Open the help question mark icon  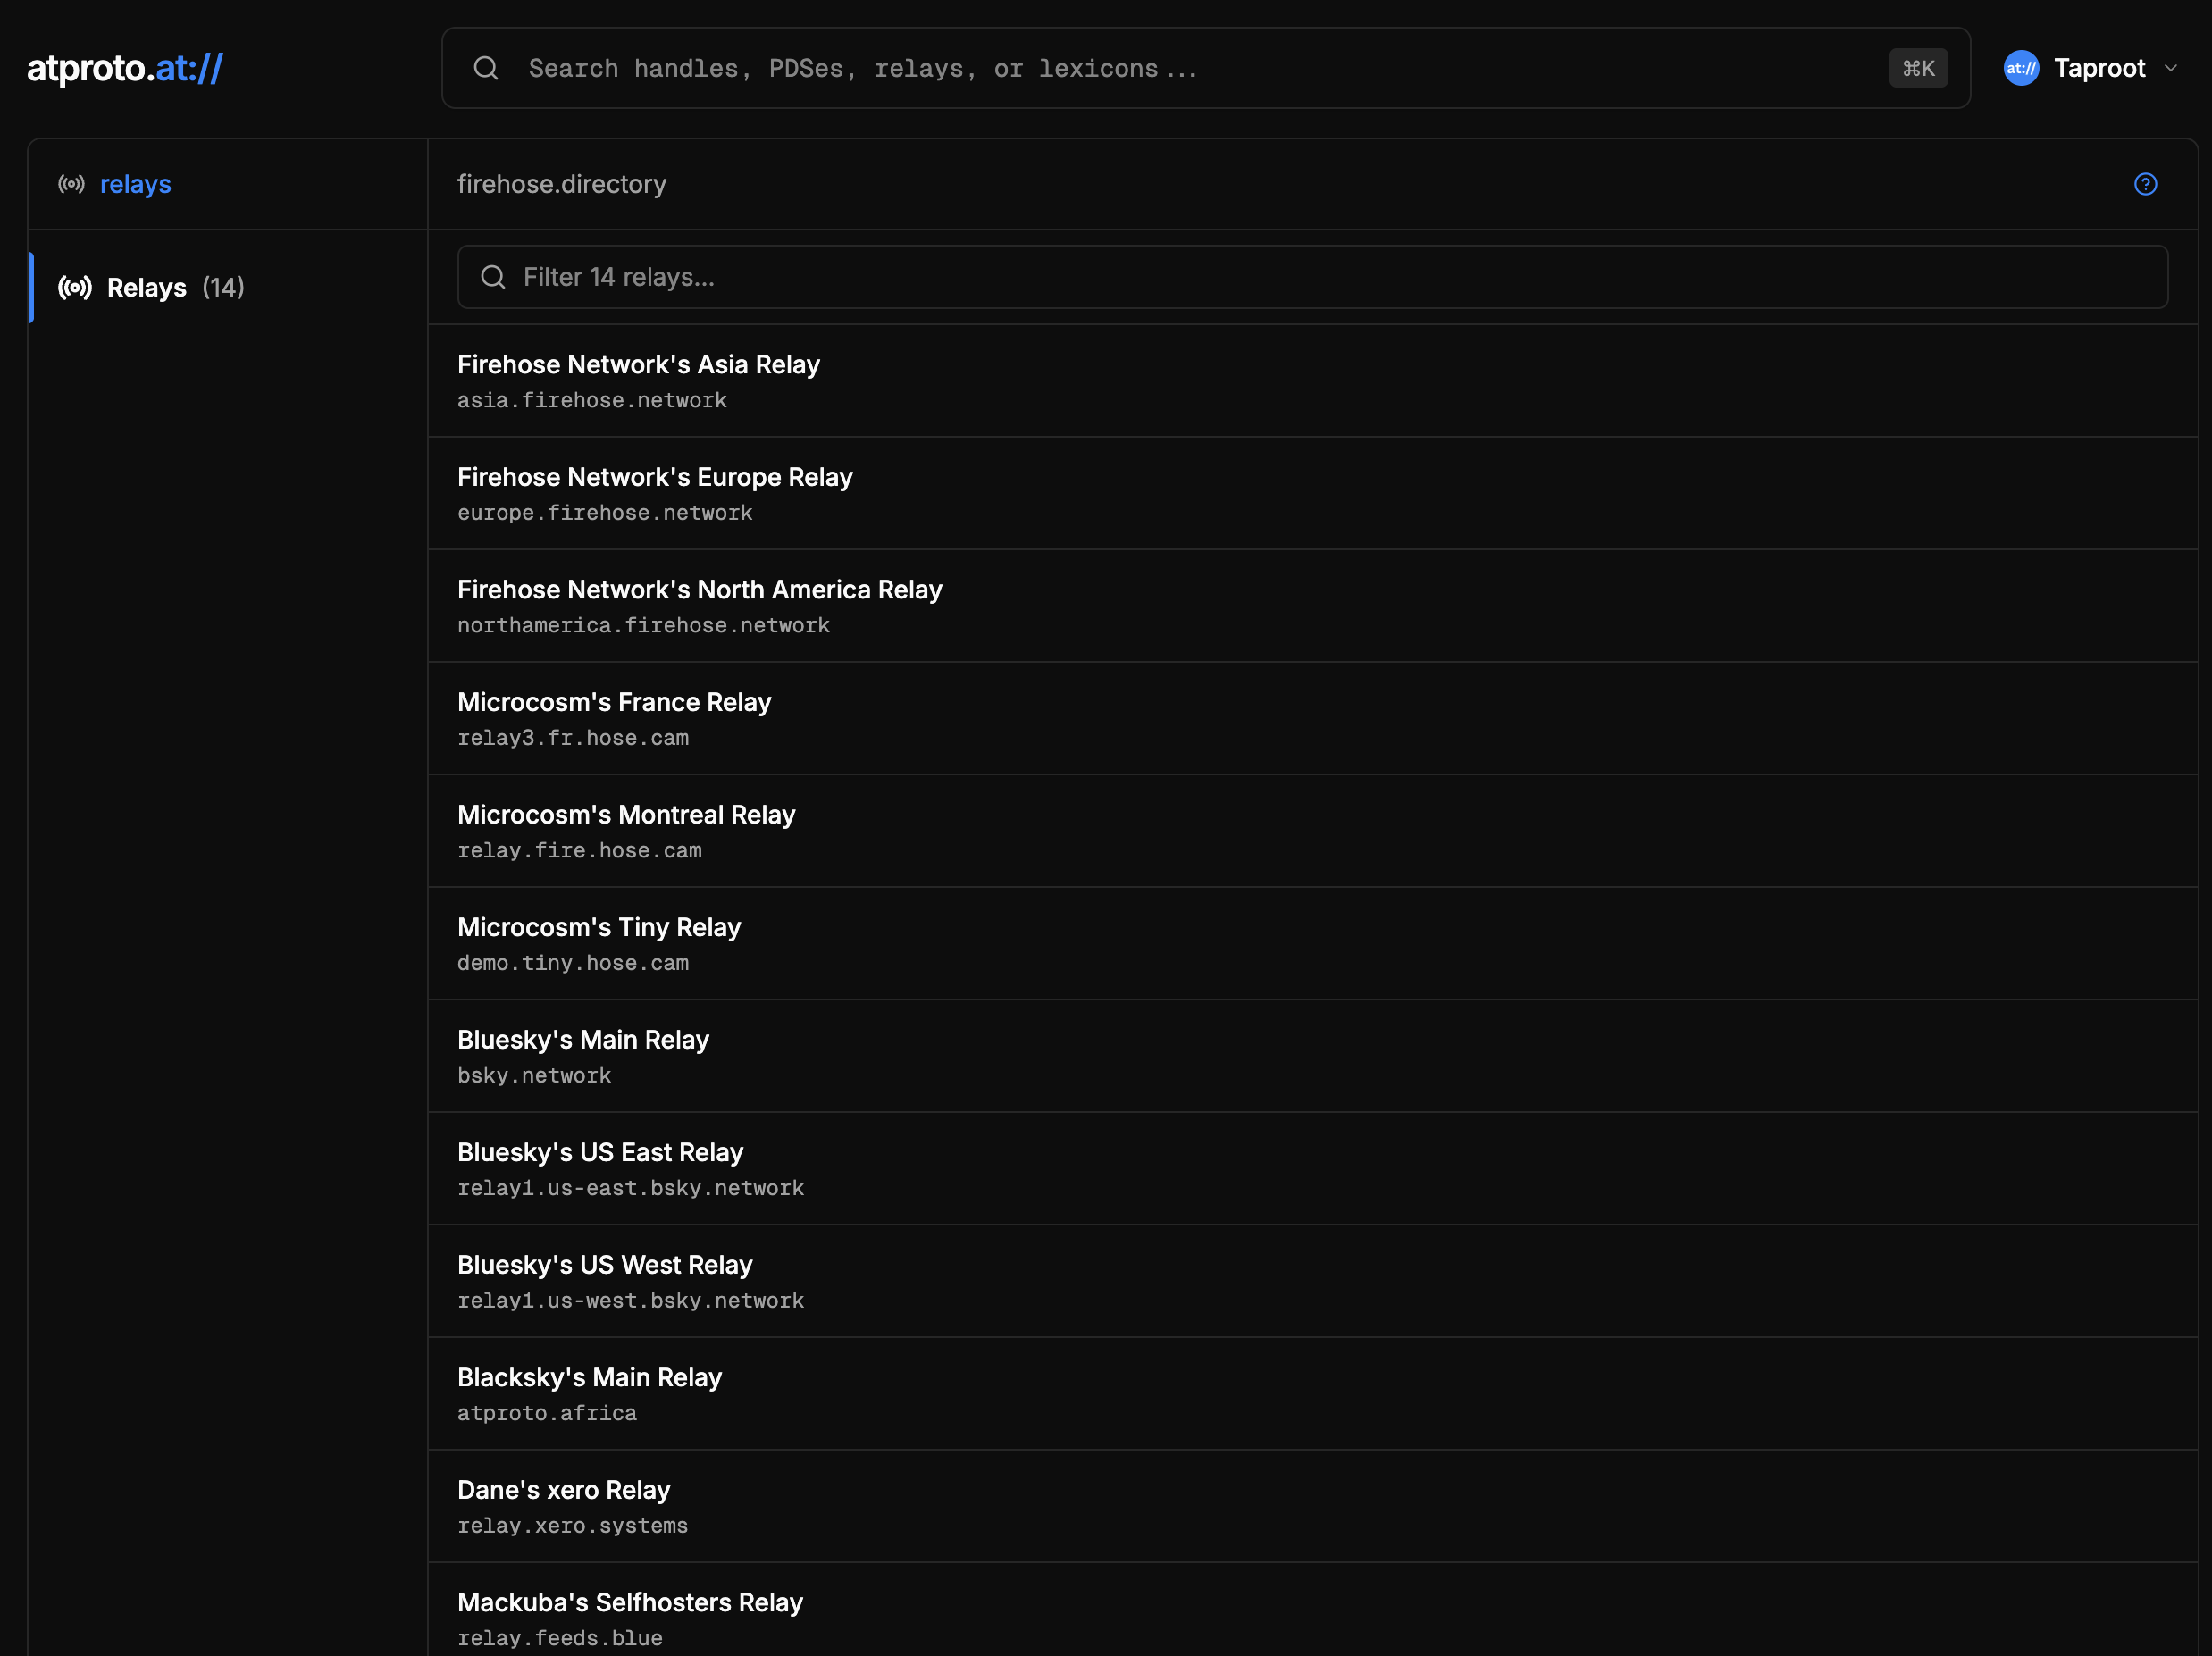(x=2145, y=184)
